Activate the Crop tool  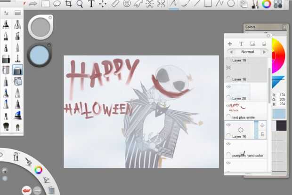[x=69, y=4]
